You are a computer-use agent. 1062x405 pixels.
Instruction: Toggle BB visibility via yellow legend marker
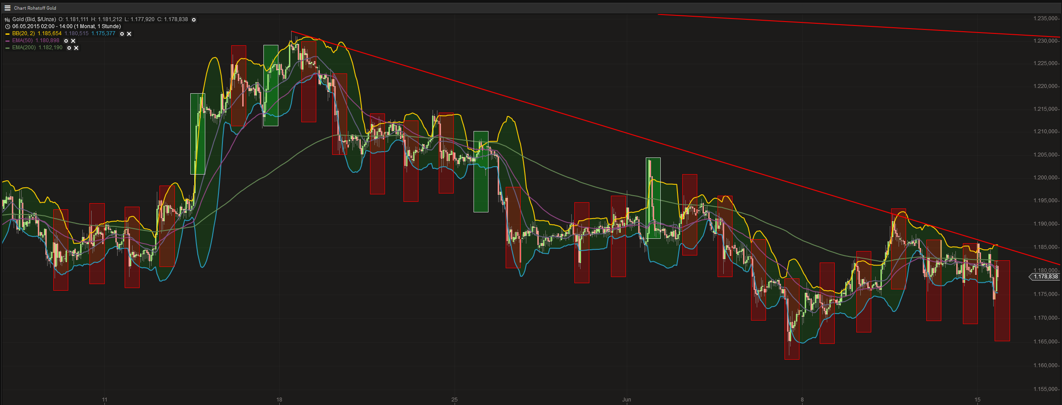click(7, 34)
